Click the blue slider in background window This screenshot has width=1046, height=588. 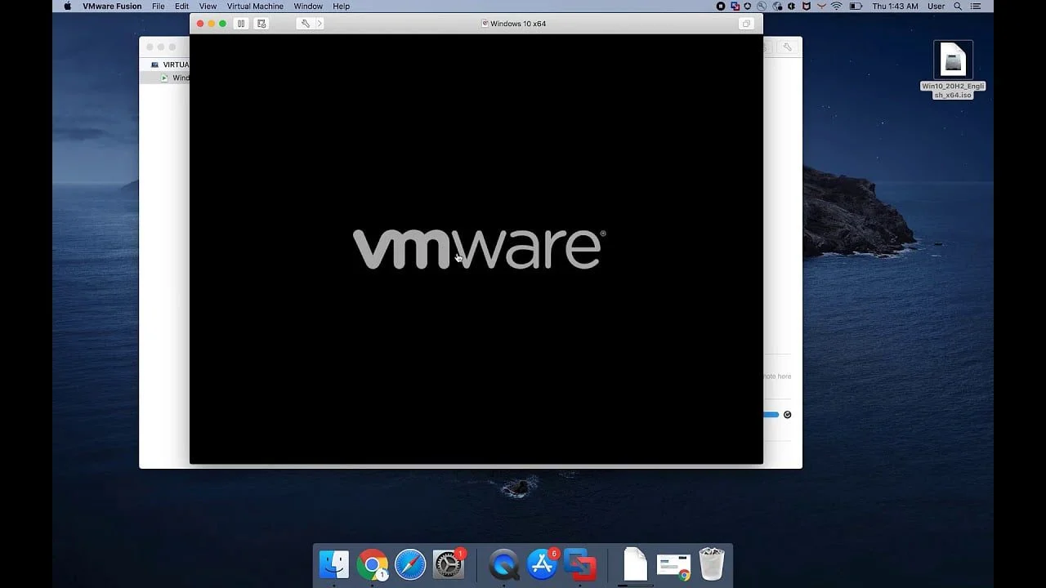[x=771, y=415]
